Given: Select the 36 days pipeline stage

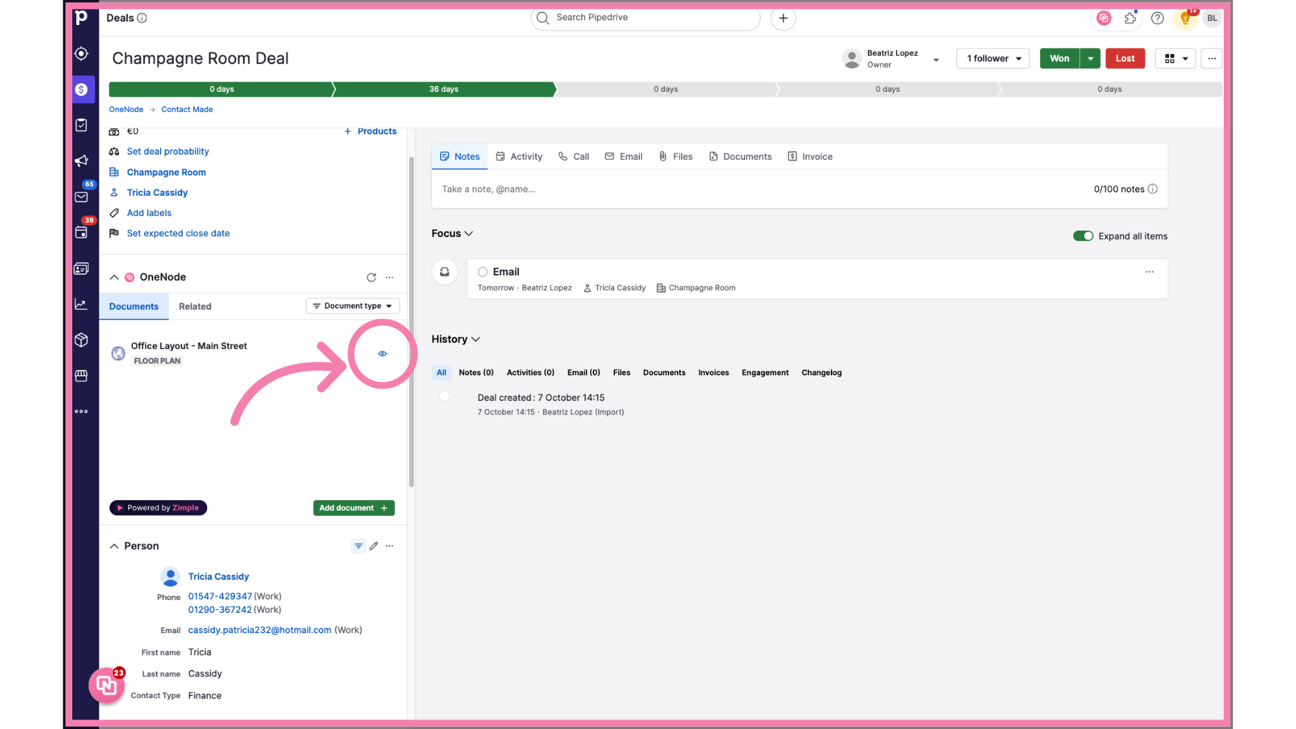Looking at the screenshot, I should [x=443, y=89].
